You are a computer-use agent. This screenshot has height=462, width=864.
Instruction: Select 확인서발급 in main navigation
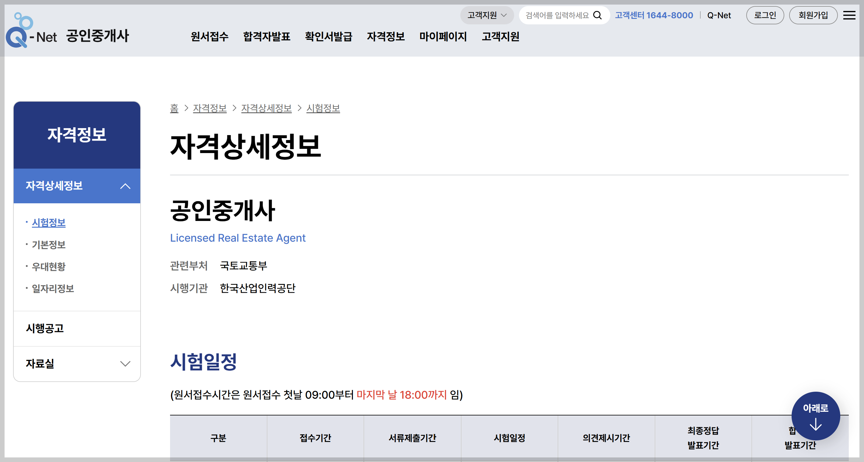coord(328,36)
